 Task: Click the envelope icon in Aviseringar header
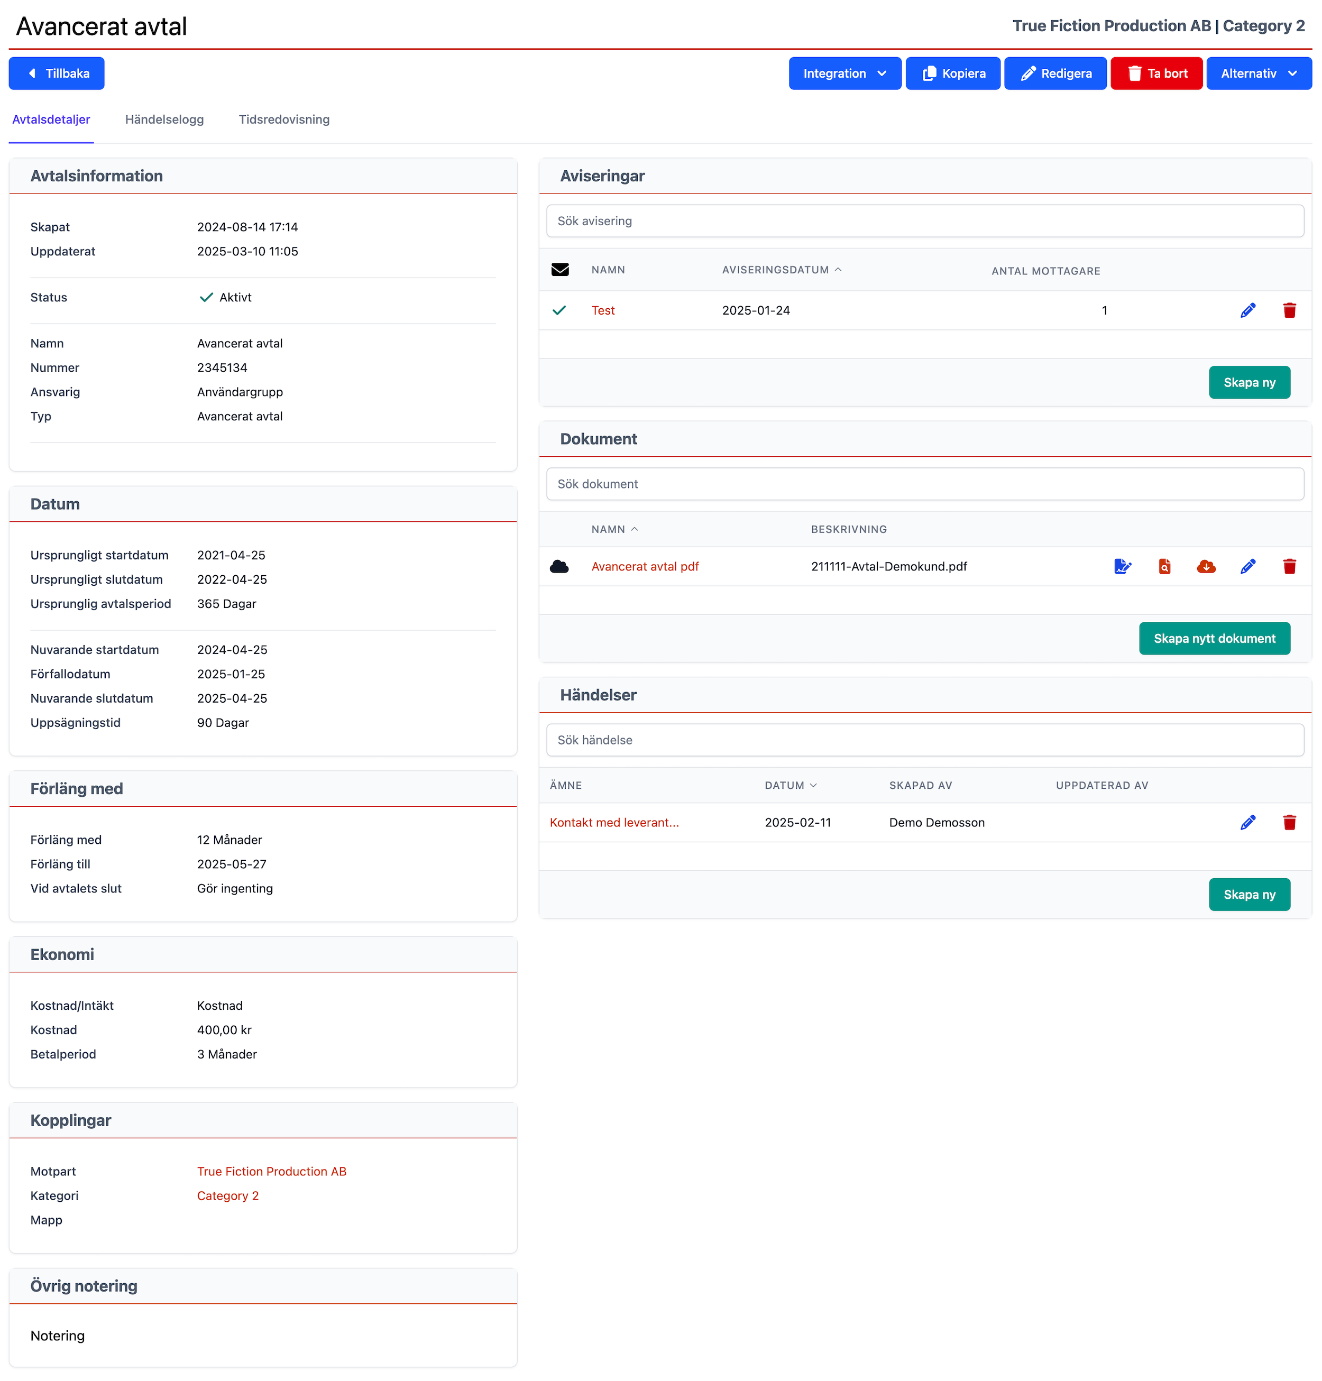(x=559, y=270)
